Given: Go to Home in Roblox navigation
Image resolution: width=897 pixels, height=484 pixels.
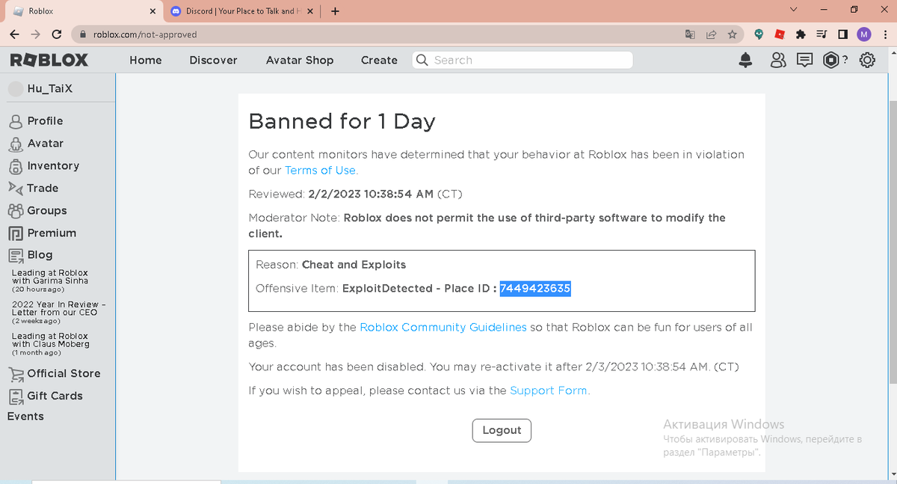Looking at the screenshot, I should [146, 60].
